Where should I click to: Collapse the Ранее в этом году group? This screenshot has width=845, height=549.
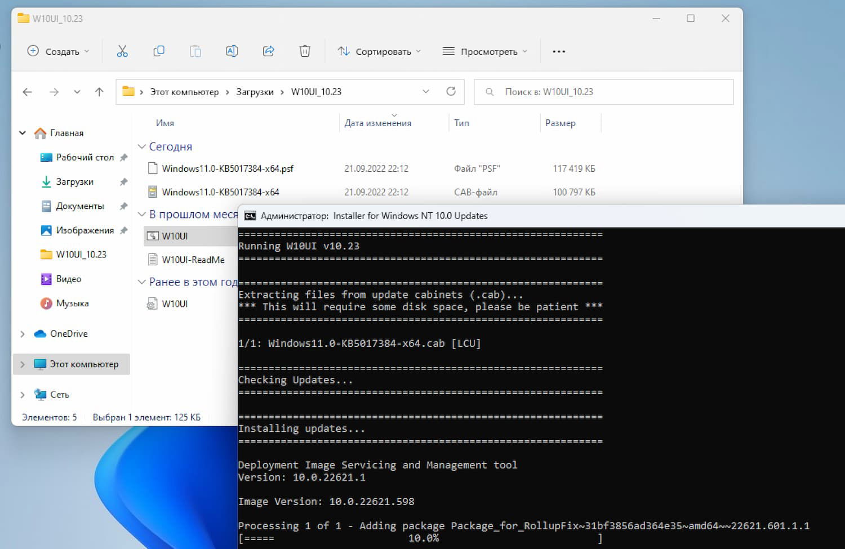(x=141, y=282)
